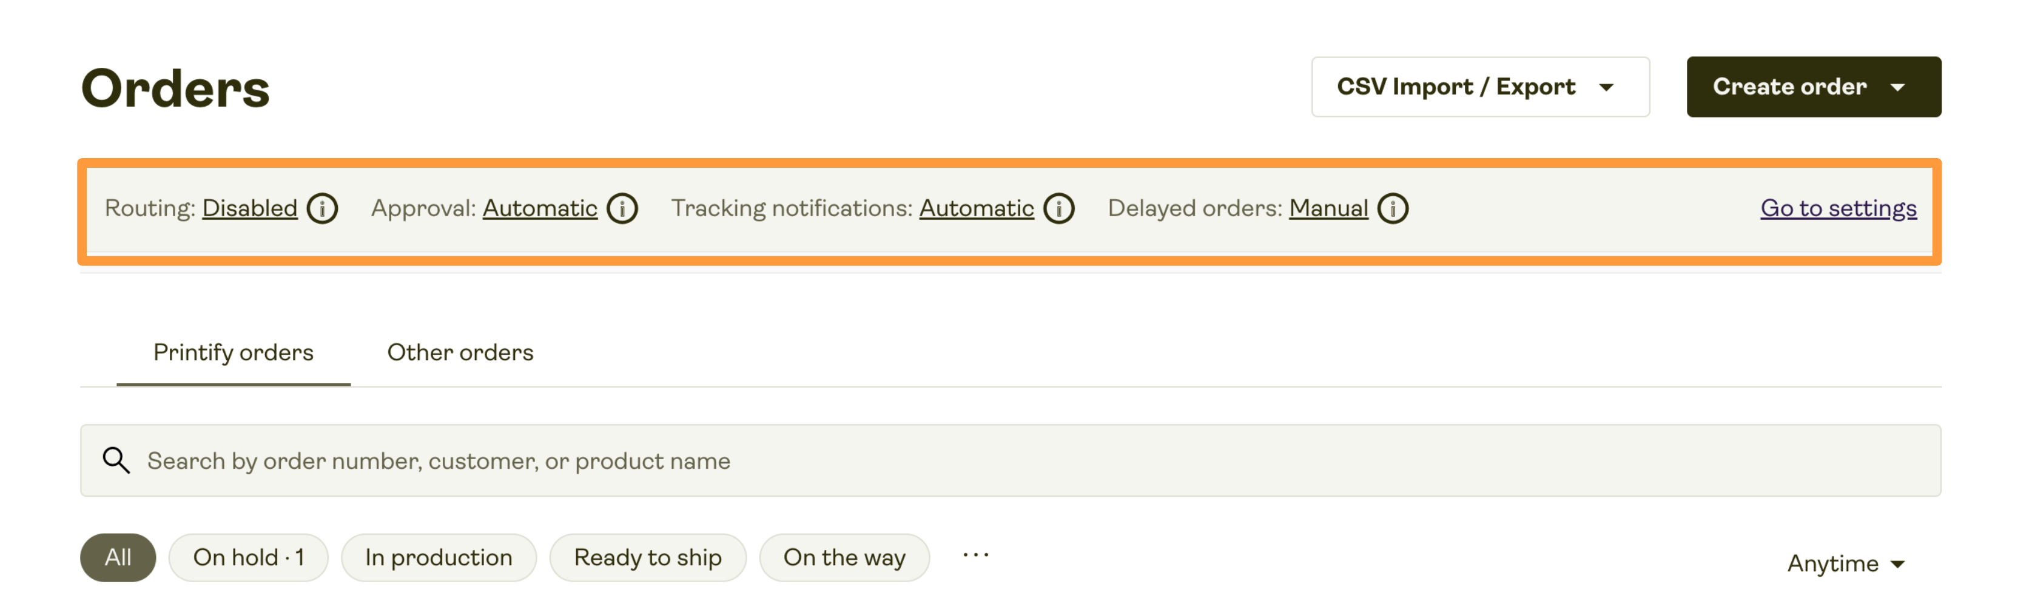Filter orders by On hold
The image size is (2032, 610).
(249, 557)
